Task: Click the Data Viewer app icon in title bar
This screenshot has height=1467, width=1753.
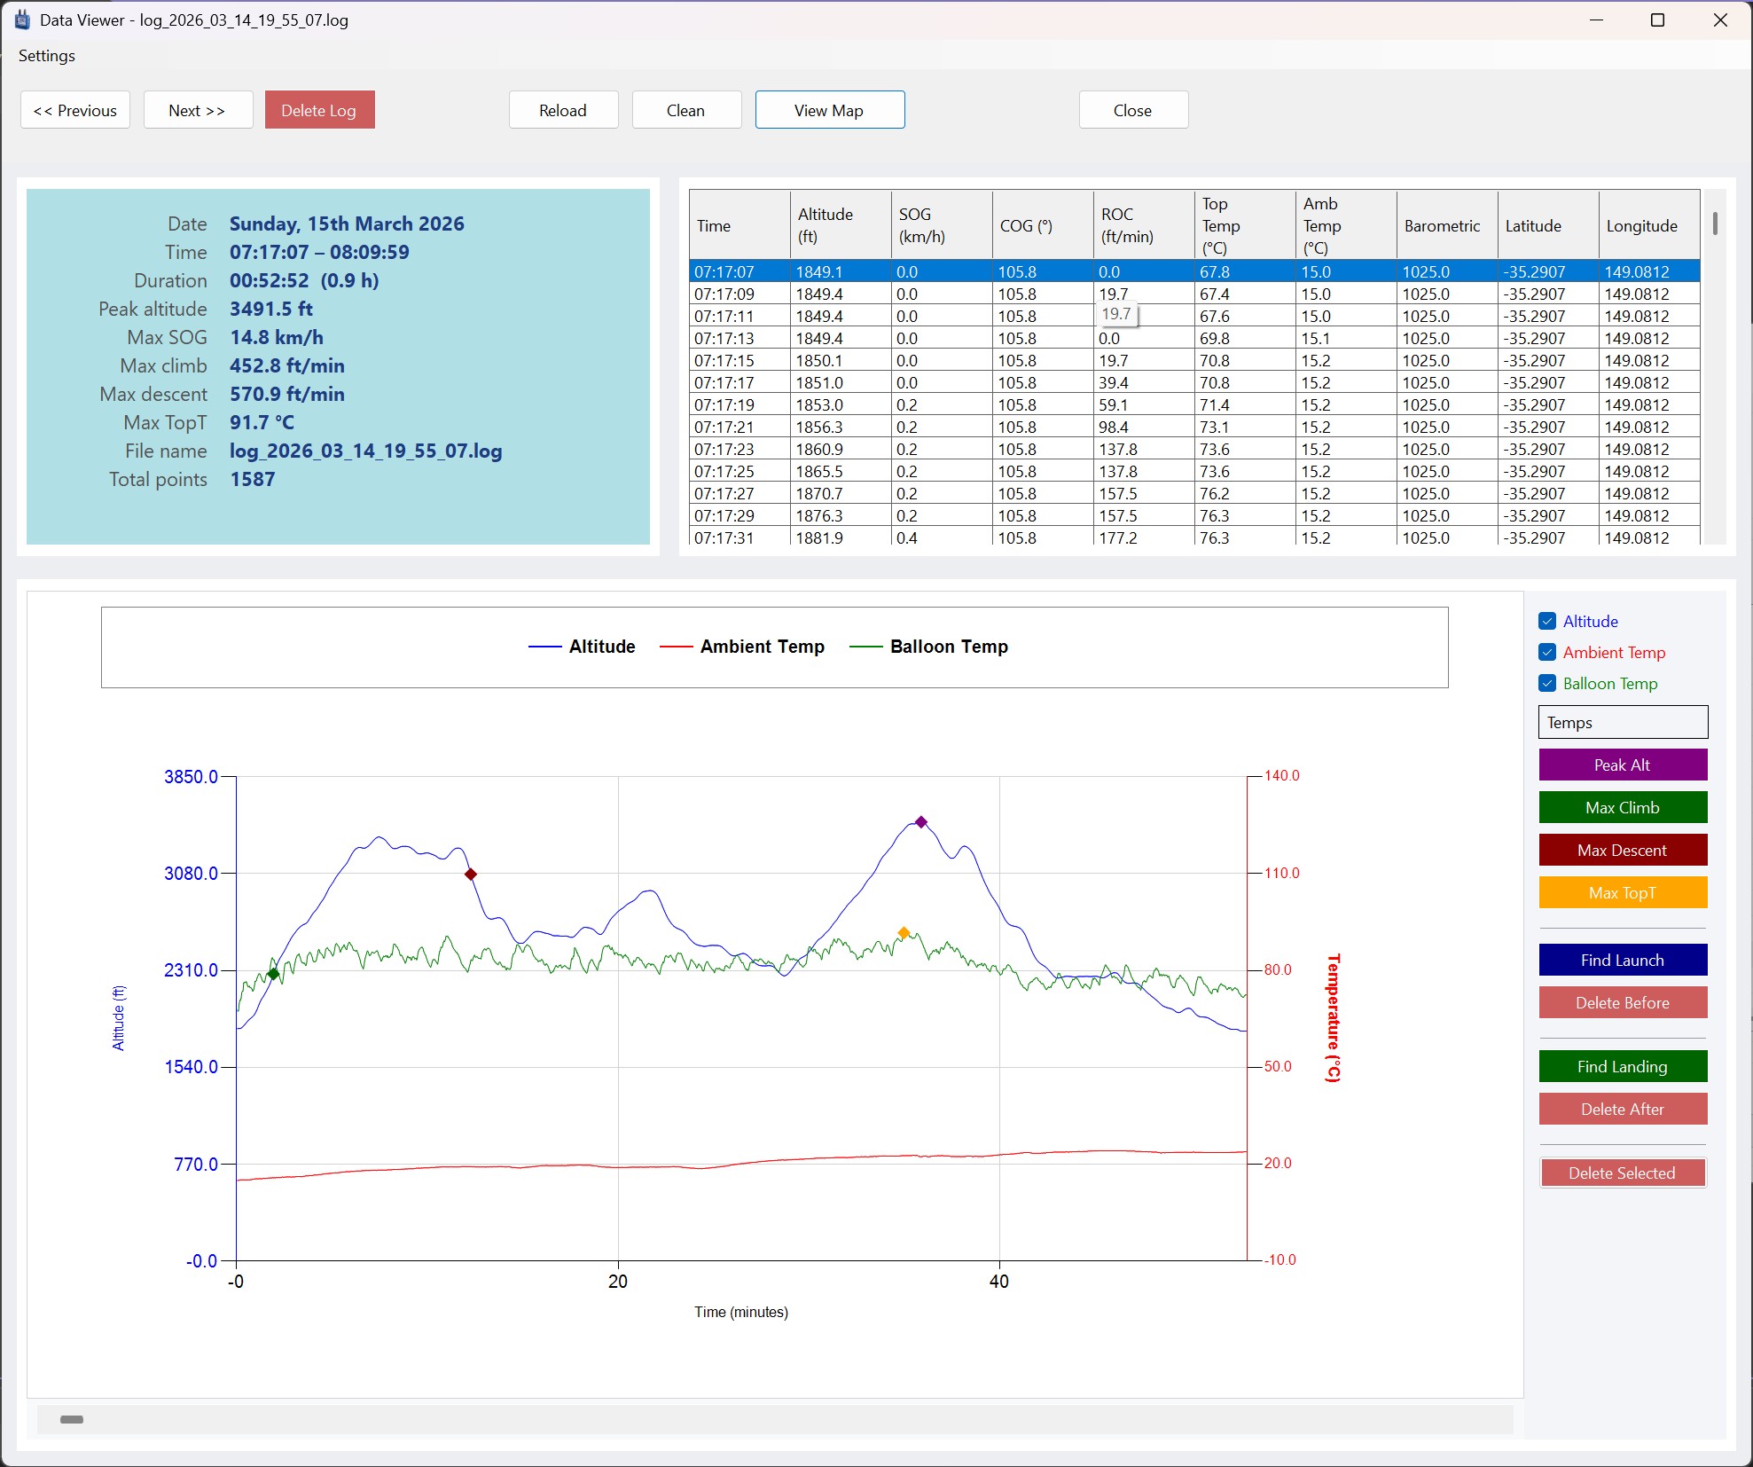Action: pyautogui.click(x=22, y=20)
